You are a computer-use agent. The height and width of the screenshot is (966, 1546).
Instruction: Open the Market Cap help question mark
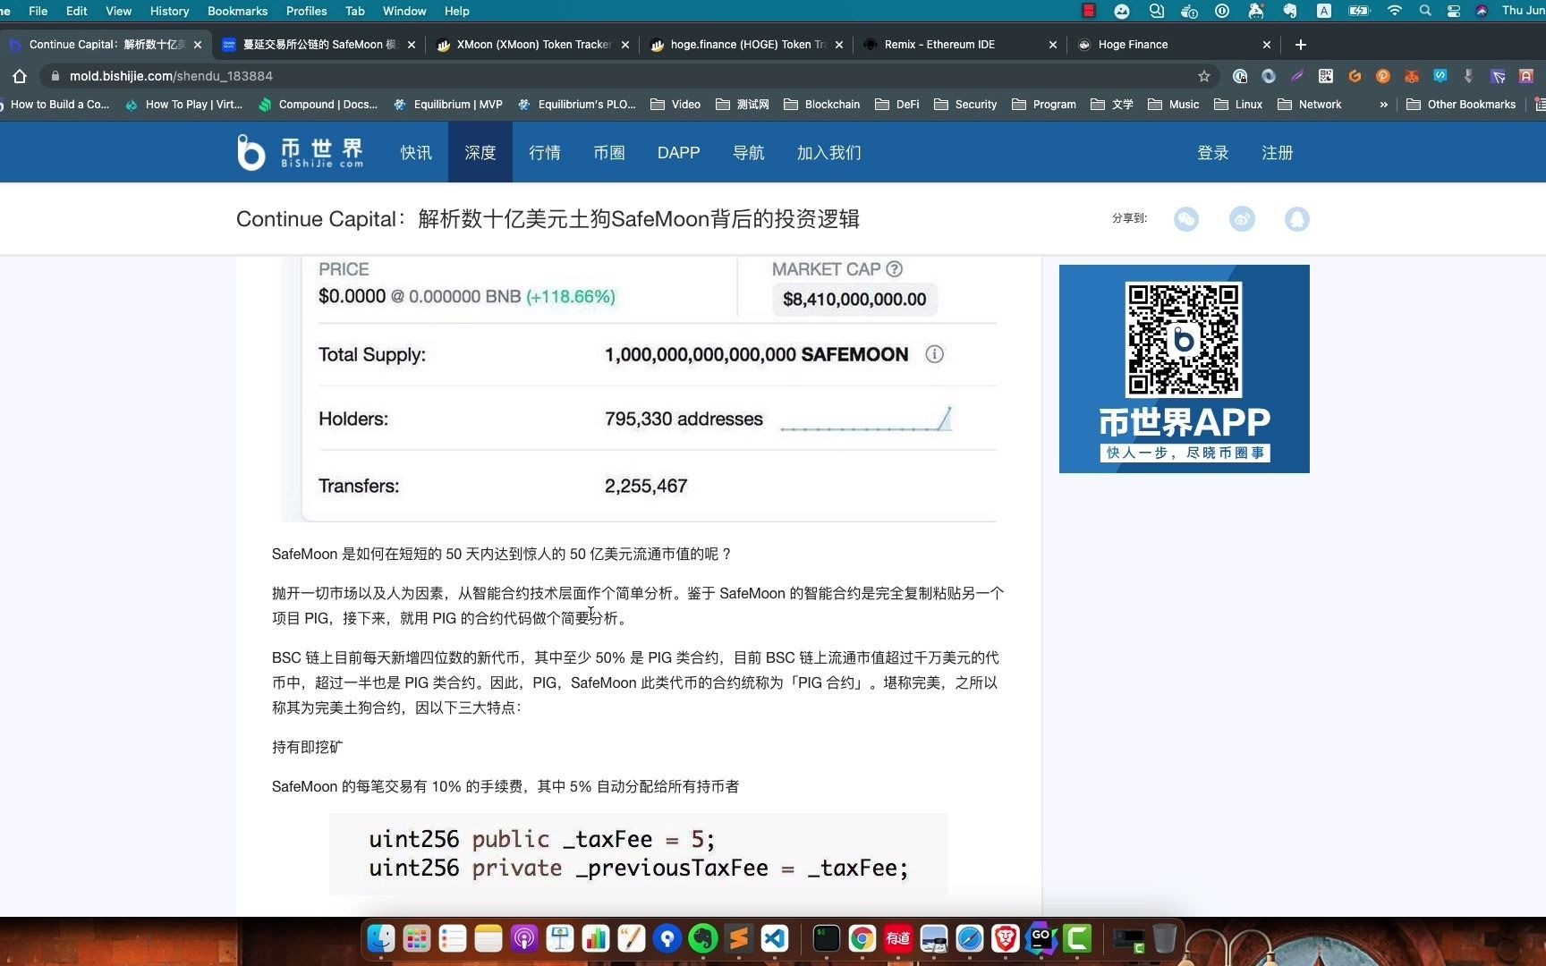[894, 269]
